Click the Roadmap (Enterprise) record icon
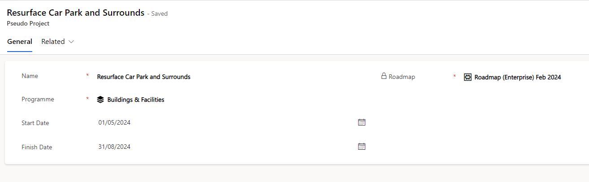Image resolution: width=589 pixels, height=182 pixels. click(x=468, y=77)
